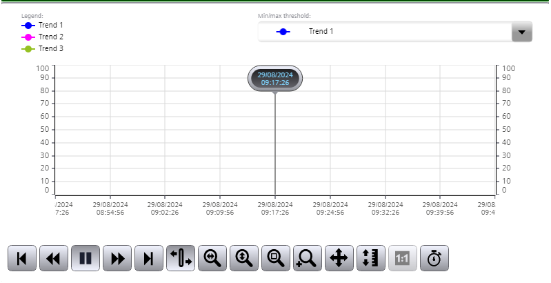551x283 pixels.
Task: Click the magenta Trend 2 legend marker
Action: point(28,37)
